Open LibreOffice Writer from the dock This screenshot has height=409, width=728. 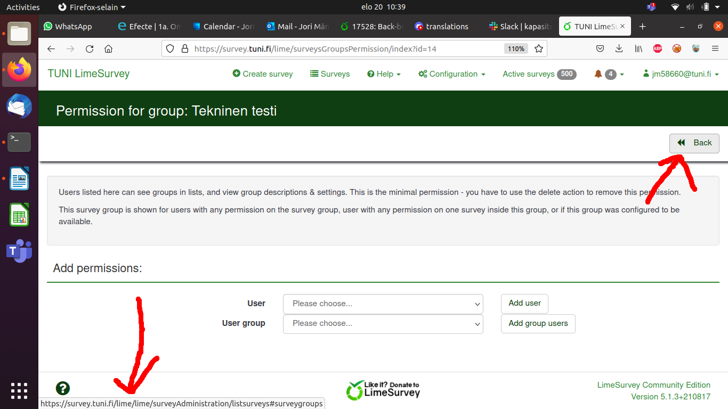tap(19, 178)
